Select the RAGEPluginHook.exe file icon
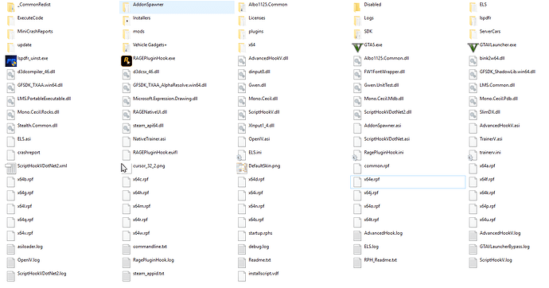Image resolution: width=549 pixels, height=288 pixels. pos(127,61)
